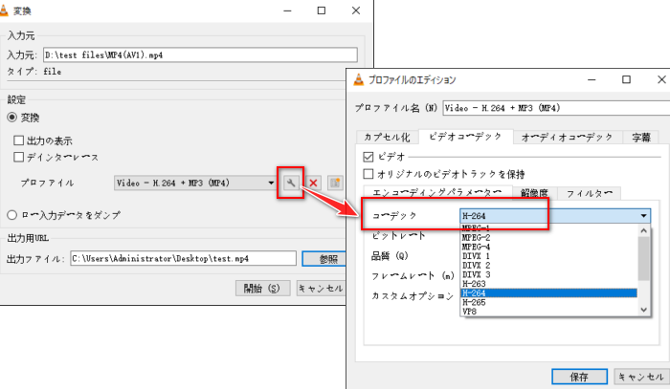The image size is (670, 389).
Task: Select VP8 in codec list
Action: (x=548, y=312)
